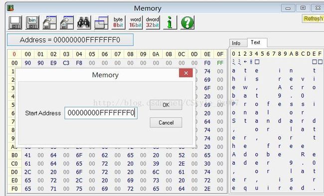This screenshot has height=196, width=324.
Task: Select hex cell C3 in row 00
Action: pos(66,63)
